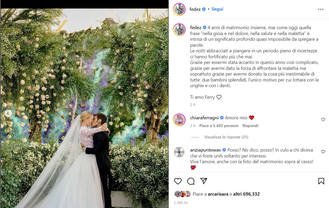The image size is (329, 208).
Task: Click the liker avatars beside Piace a
Action: tap(182, 194)
